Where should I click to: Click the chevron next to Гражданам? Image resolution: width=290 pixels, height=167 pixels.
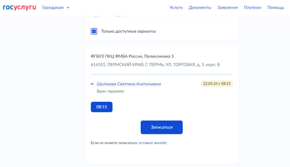pyautogui.click(x=68, y=8)
